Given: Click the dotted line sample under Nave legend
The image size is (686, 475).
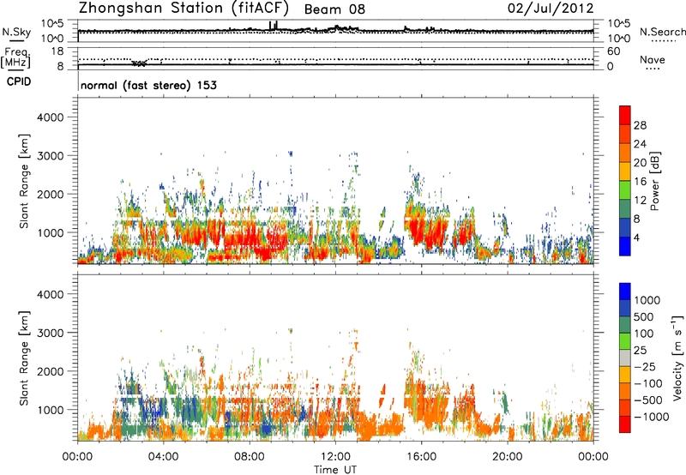Looking at the screenshot, I should (x=653, y=69).
